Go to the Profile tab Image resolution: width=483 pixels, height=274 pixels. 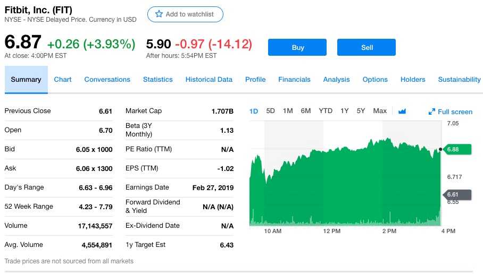pos(255,79)
